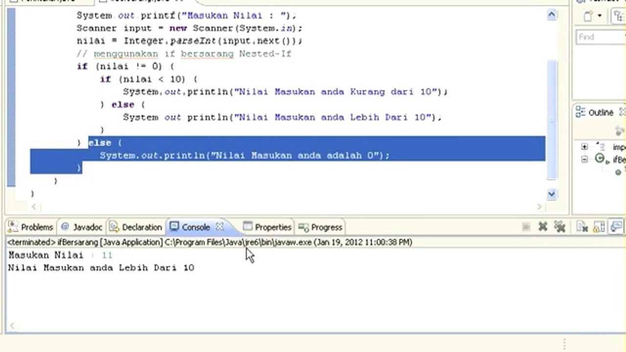Click the Javadoc @ icon
This screenshot has height=352, width=626.
65,227
